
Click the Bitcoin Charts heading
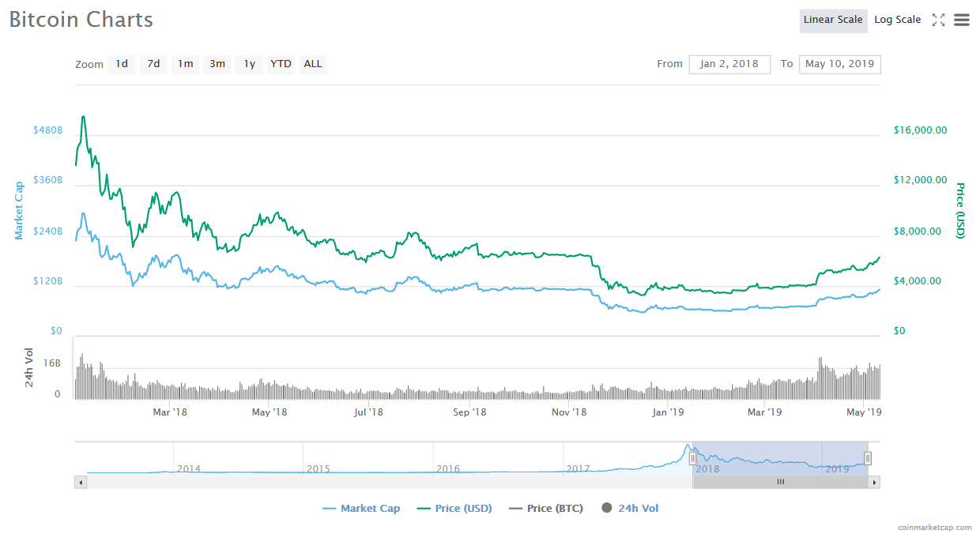pos(81,20)
